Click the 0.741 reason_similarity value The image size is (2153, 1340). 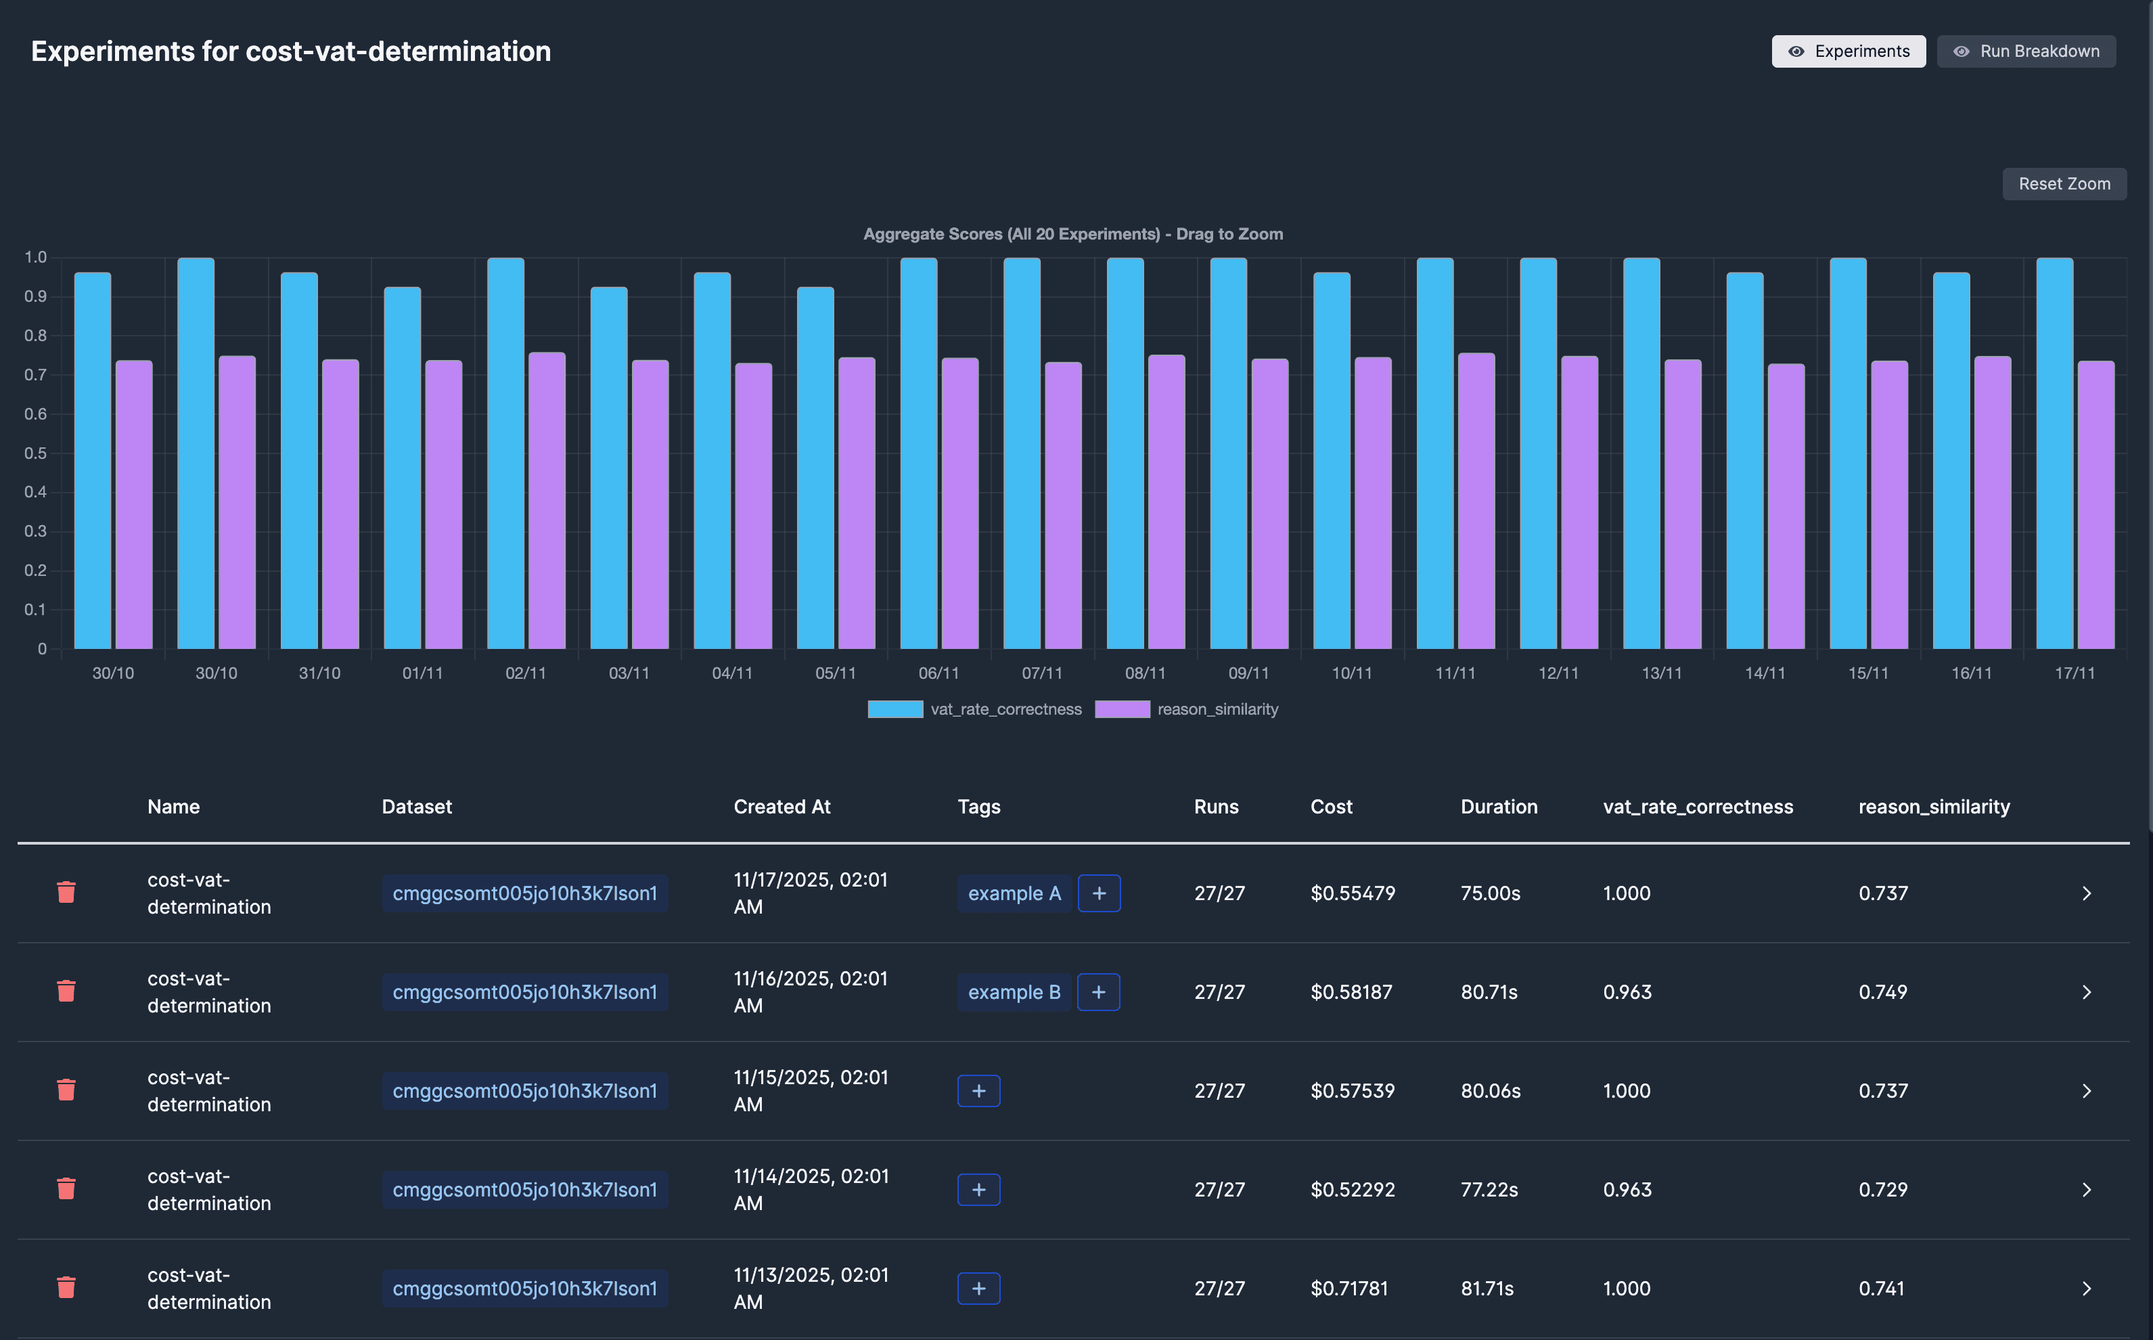[1881, 1289]
